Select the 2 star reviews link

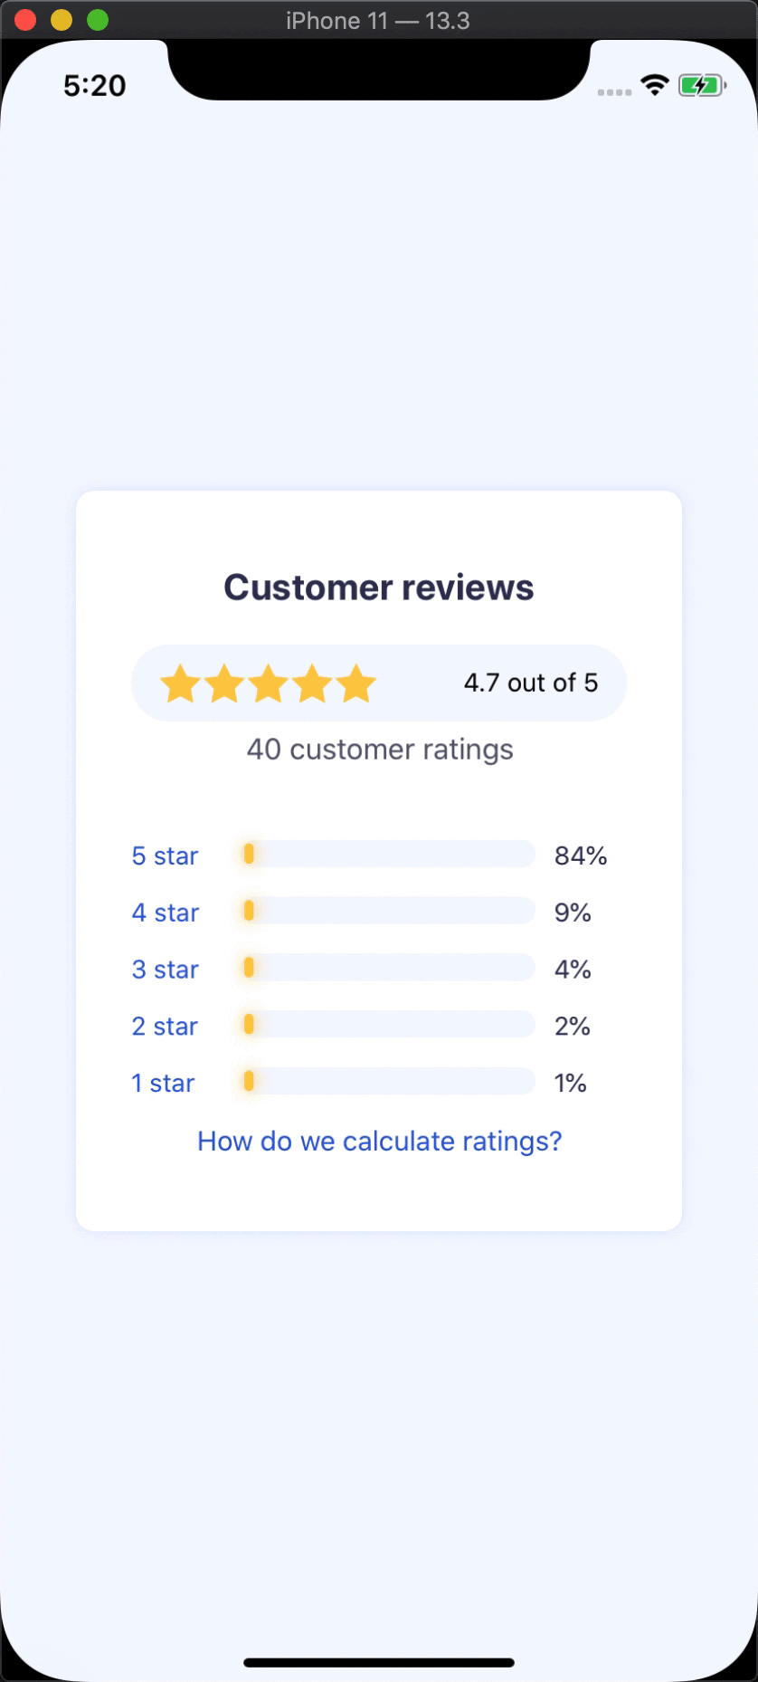(x=165, y=1027)
